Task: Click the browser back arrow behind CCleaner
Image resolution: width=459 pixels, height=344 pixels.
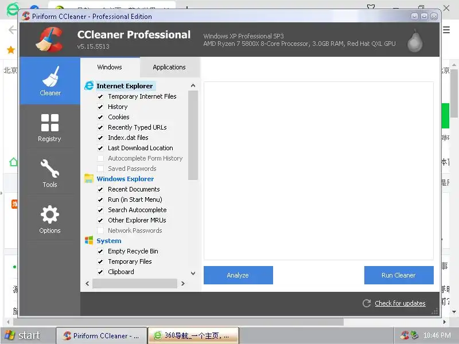Action: 12,30
